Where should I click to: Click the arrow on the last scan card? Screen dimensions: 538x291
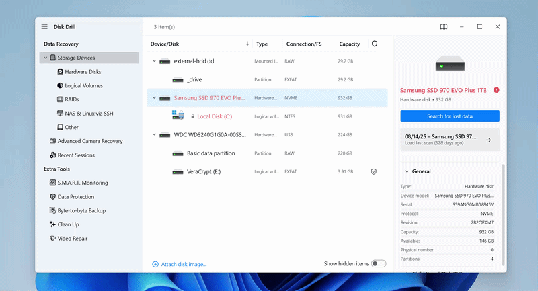pos(489,140)
